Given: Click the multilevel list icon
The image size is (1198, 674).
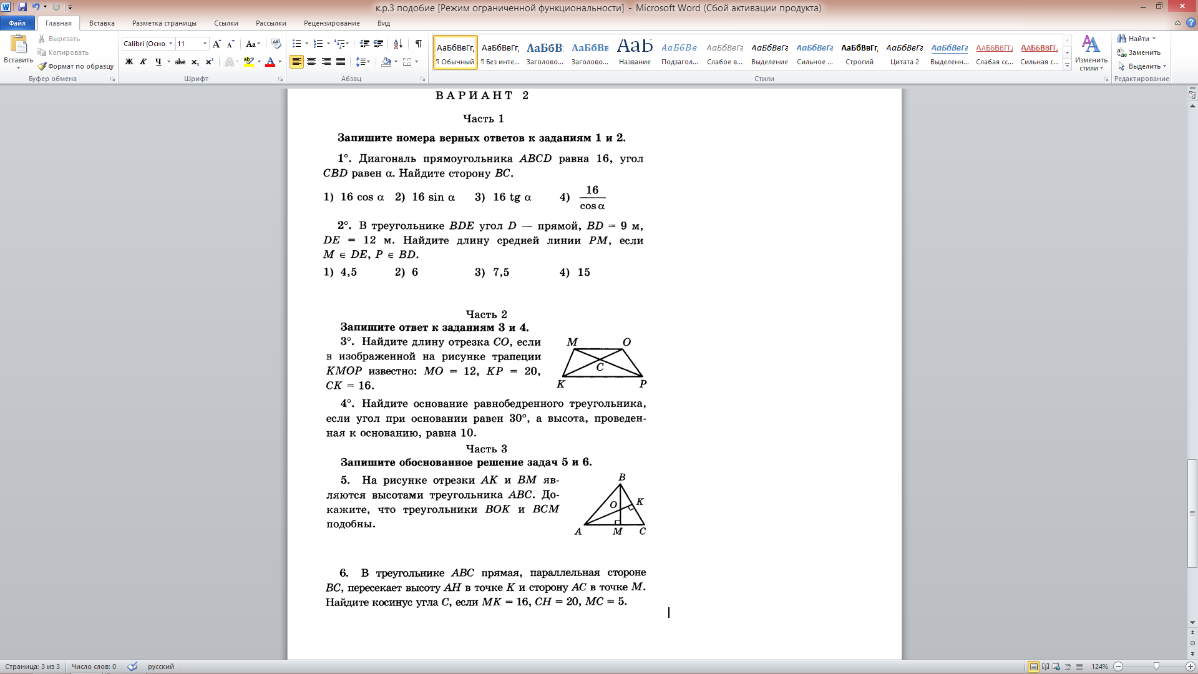Looking at the screenshot, I should pyautogui.click(x=339, y=44).
